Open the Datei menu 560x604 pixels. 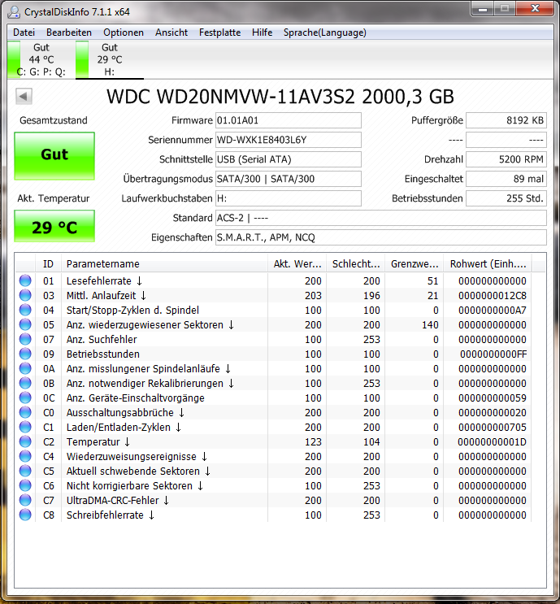24,33
